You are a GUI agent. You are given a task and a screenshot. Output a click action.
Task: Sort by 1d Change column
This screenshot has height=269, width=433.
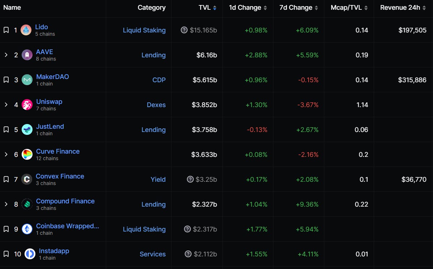[x=248, y=8]
